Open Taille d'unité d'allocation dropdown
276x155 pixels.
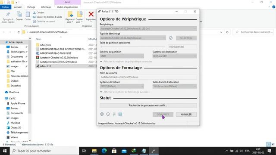coord(174,86)
